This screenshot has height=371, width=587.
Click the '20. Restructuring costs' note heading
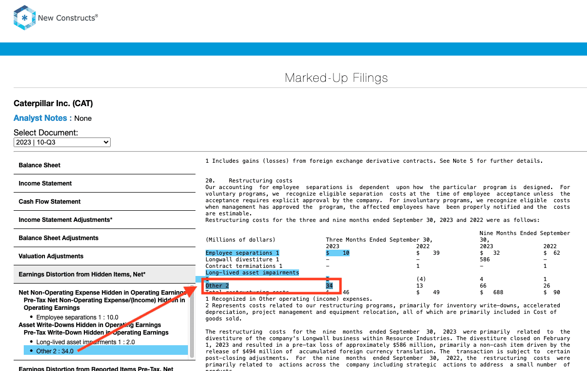pos(249,180)
